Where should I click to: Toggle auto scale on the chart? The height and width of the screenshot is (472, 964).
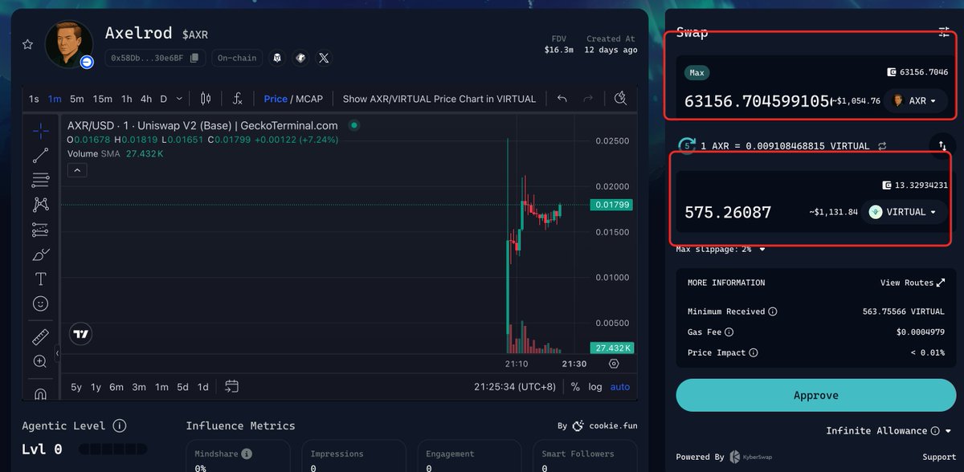point(620,387)
